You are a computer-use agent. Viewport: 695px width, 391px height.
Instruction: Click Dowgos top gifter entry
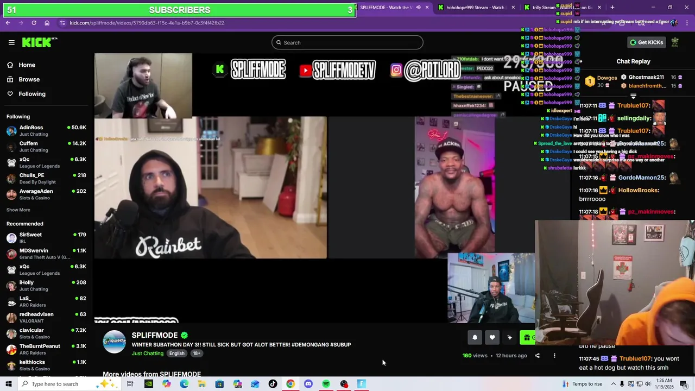pos(602,81)
